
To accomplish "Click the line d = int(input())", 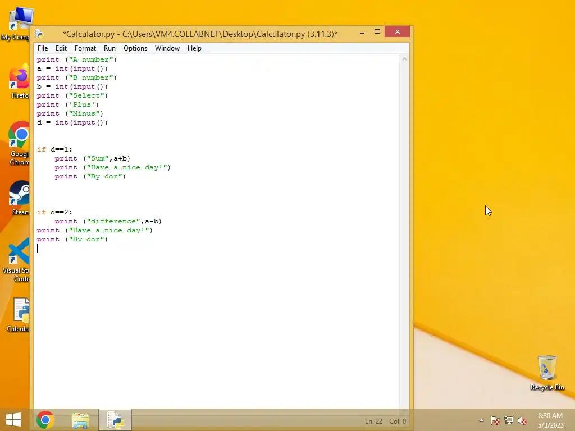I will click(72, 122).
